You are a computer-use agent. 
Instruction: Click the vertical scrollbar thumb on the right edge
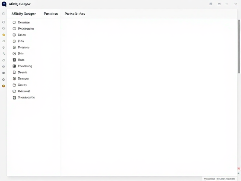click(x=239, y=46)
